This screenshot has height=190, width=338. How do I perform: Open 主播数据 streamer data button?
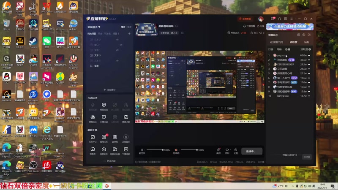pyautogui.click(x=245, y=19)
